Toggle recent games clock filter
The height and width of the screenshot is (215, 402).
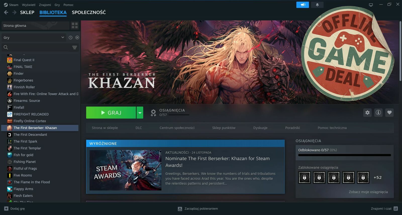71,38
